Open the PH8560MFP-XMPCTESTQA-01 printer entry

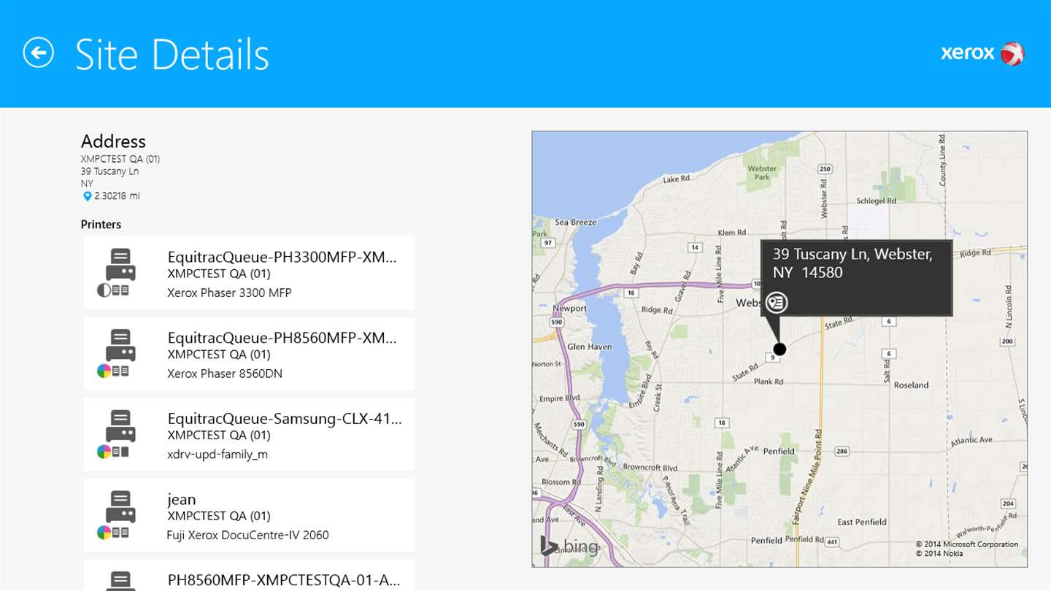(249, 575)
